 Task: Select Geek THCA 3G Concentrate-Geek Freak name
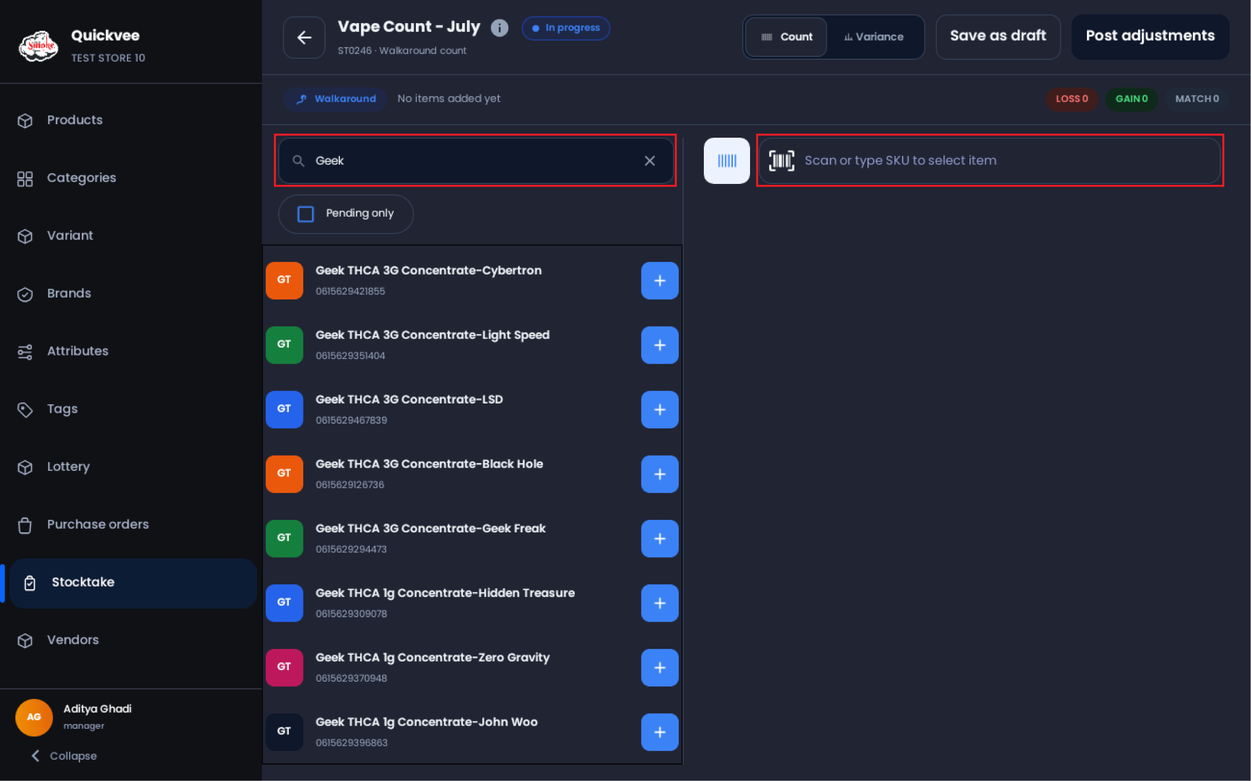click(430, 528)
